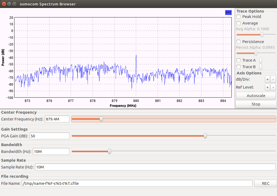Click the 'Frequency (MHz)' axis label

pos(123,106)
